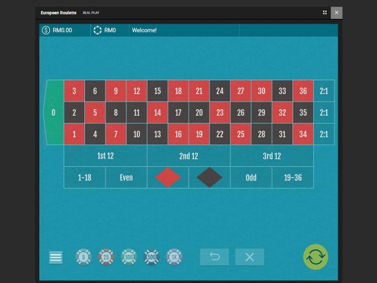Image resolution: width=377 pixels, height=283 pixels.
Task: Bet on the 1st 12 dozen
Action: (105, 156)
